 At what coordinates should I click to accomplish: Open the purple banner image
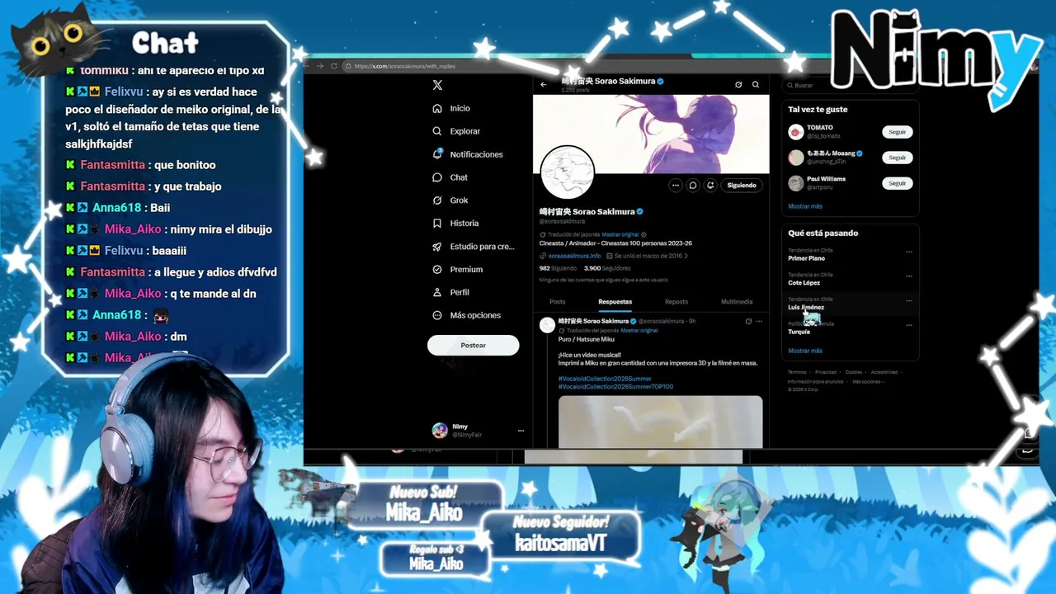651,134
